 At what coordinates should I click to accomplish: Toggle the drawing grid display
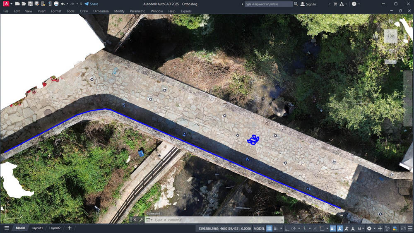click(x=269, y=228)
